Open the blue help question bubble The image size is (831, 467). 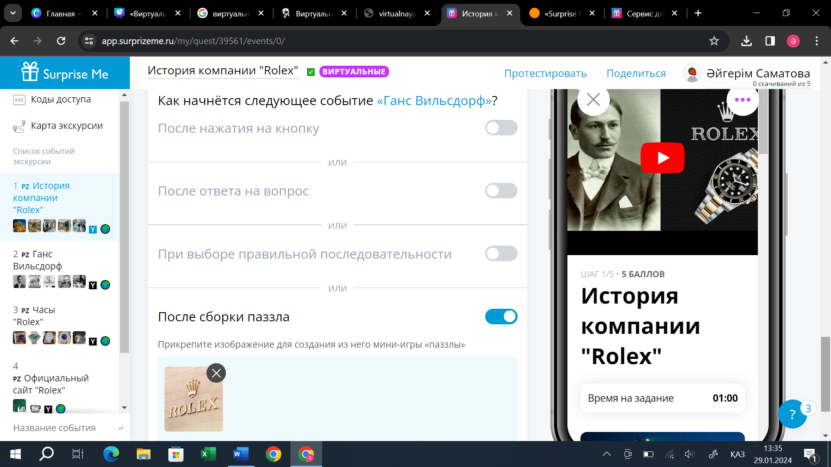(x=792, y=414)
